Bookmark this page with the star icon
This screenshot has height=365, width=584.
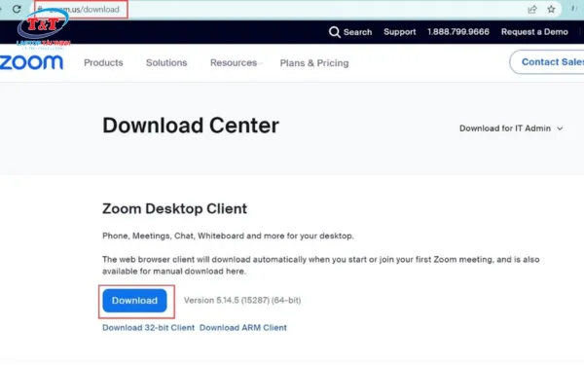551,10
